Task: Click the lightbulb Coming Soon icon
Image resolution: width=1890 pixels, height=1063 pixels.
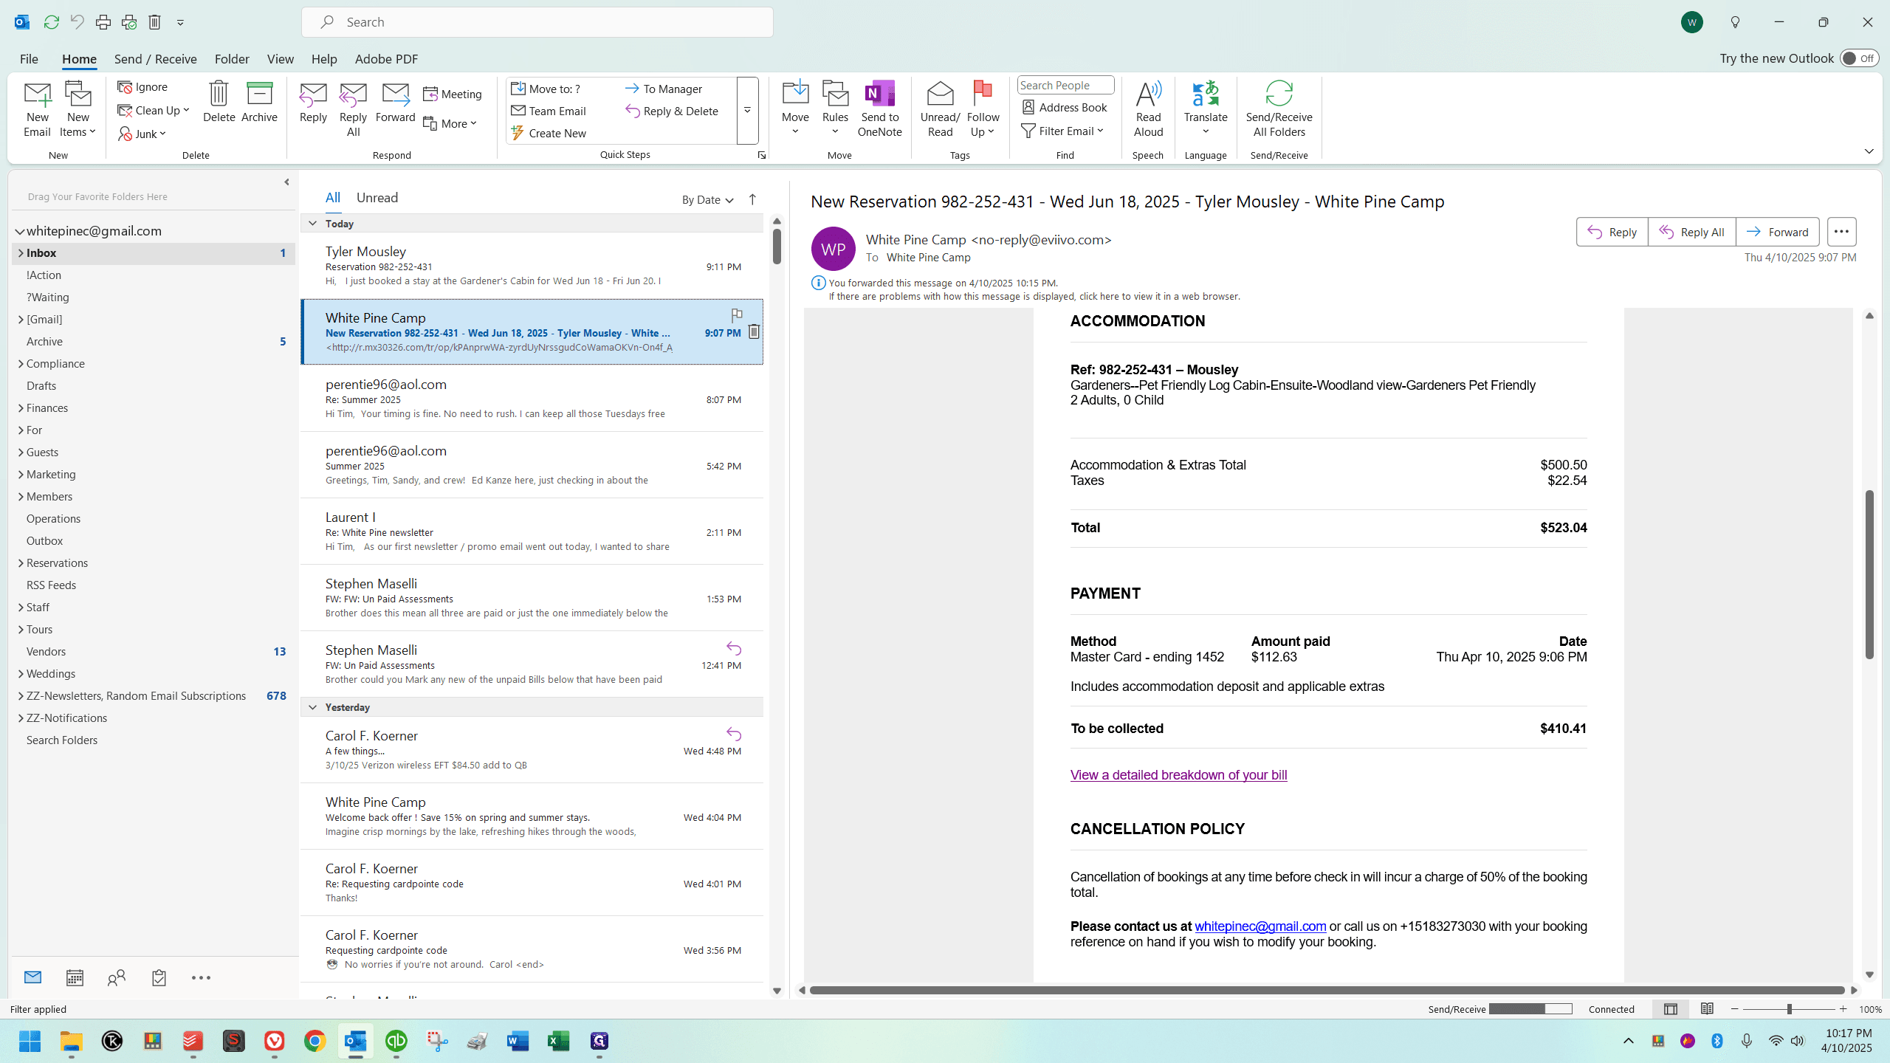Action: (1735, 22)
